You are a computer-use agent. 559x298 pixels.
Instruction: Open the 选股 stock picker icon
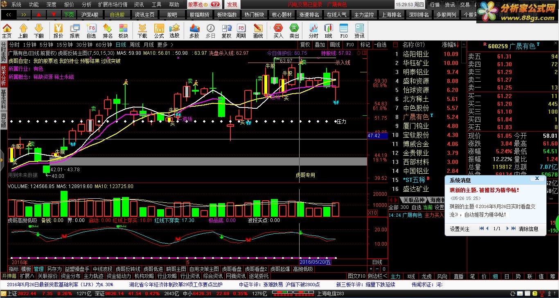point(174,31)
